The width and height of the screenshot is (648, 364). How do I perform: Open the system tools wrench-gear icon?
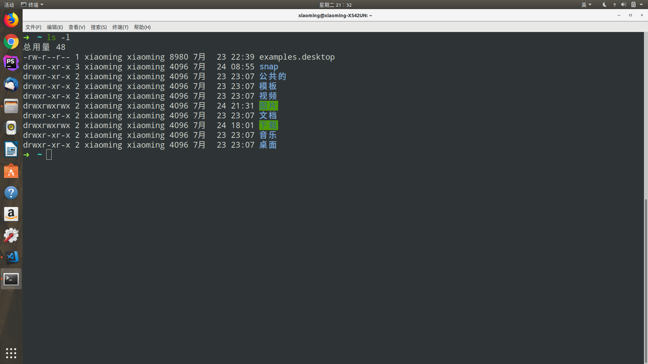point(11,236)
